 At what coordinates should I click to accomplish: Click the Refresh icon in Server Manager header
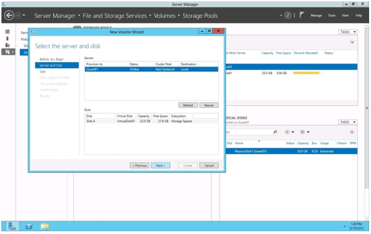pyautogui.click(x=288, y=16)
